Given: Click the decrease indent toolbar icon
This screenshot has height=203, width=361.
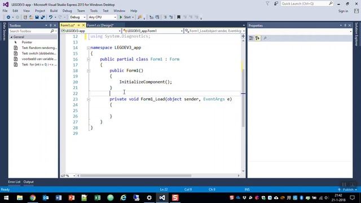Looking at the screenshot, I should [x=165, y=17].
